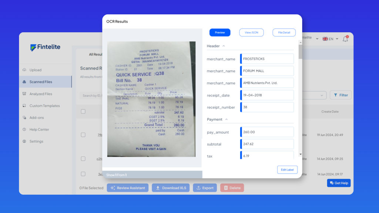Switch to the File Detail tab
The width and height of the screenshot is (379, 213).
[284, 33]
